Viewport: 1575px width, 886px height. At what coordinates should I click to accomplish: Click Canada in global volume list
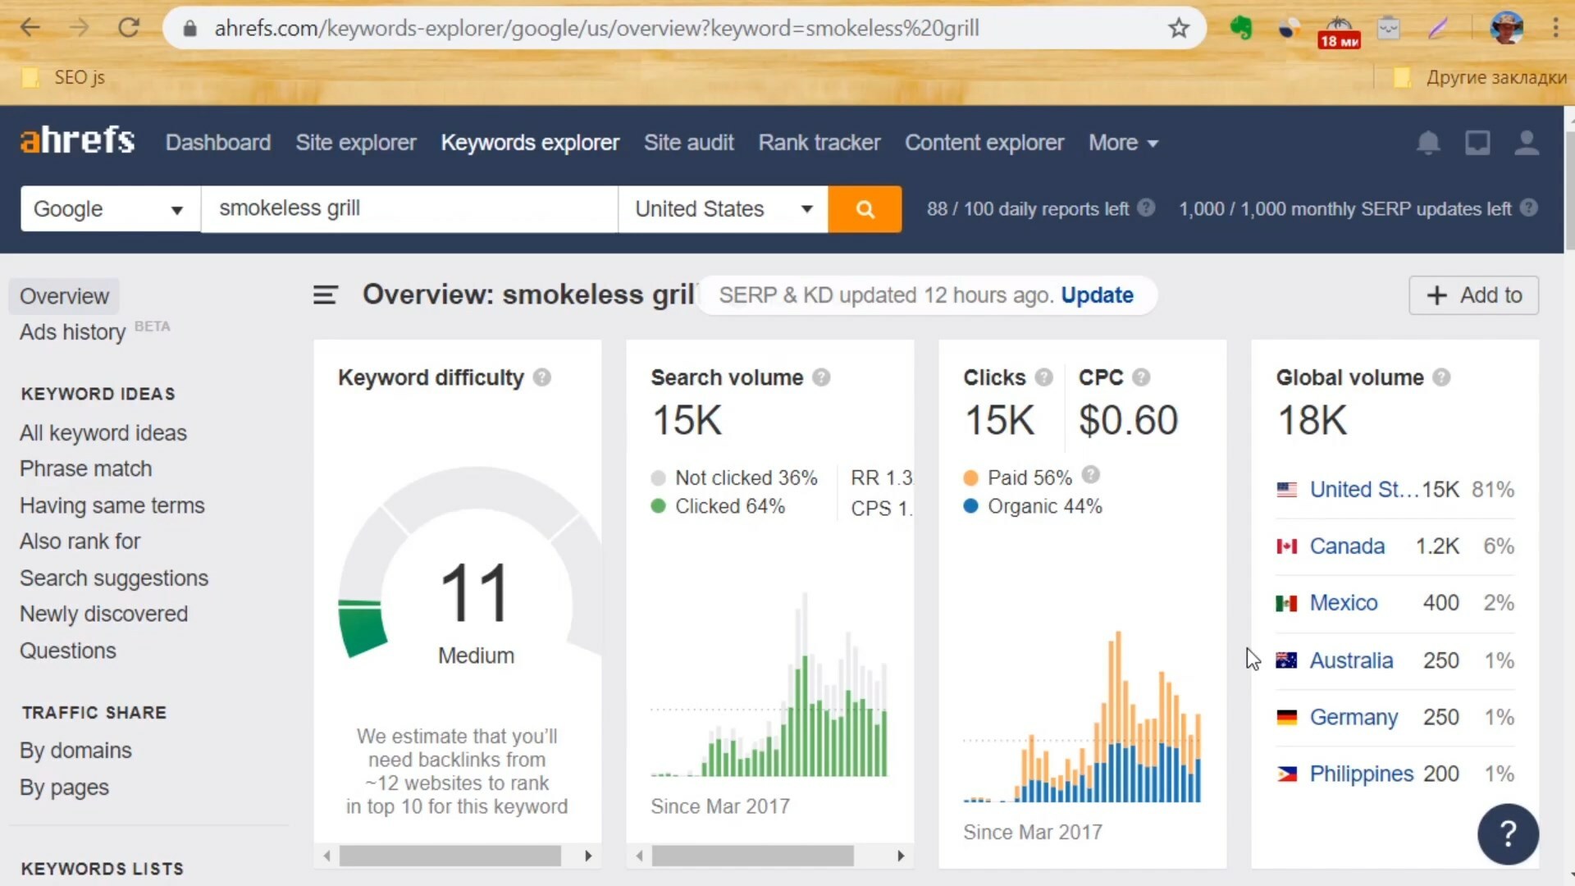pos(1347,546)
